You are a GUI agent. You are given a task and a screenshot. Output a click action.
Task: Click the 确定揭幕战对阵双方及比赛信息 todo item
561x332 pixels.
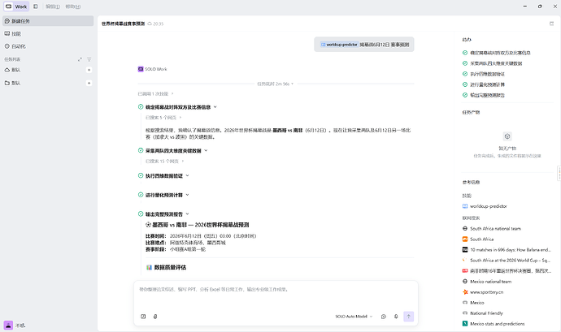coord(497,53)
